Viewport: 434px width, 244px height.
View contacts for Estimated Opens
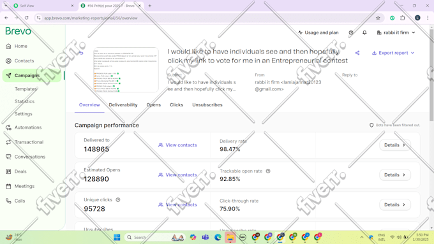point(177,175)
